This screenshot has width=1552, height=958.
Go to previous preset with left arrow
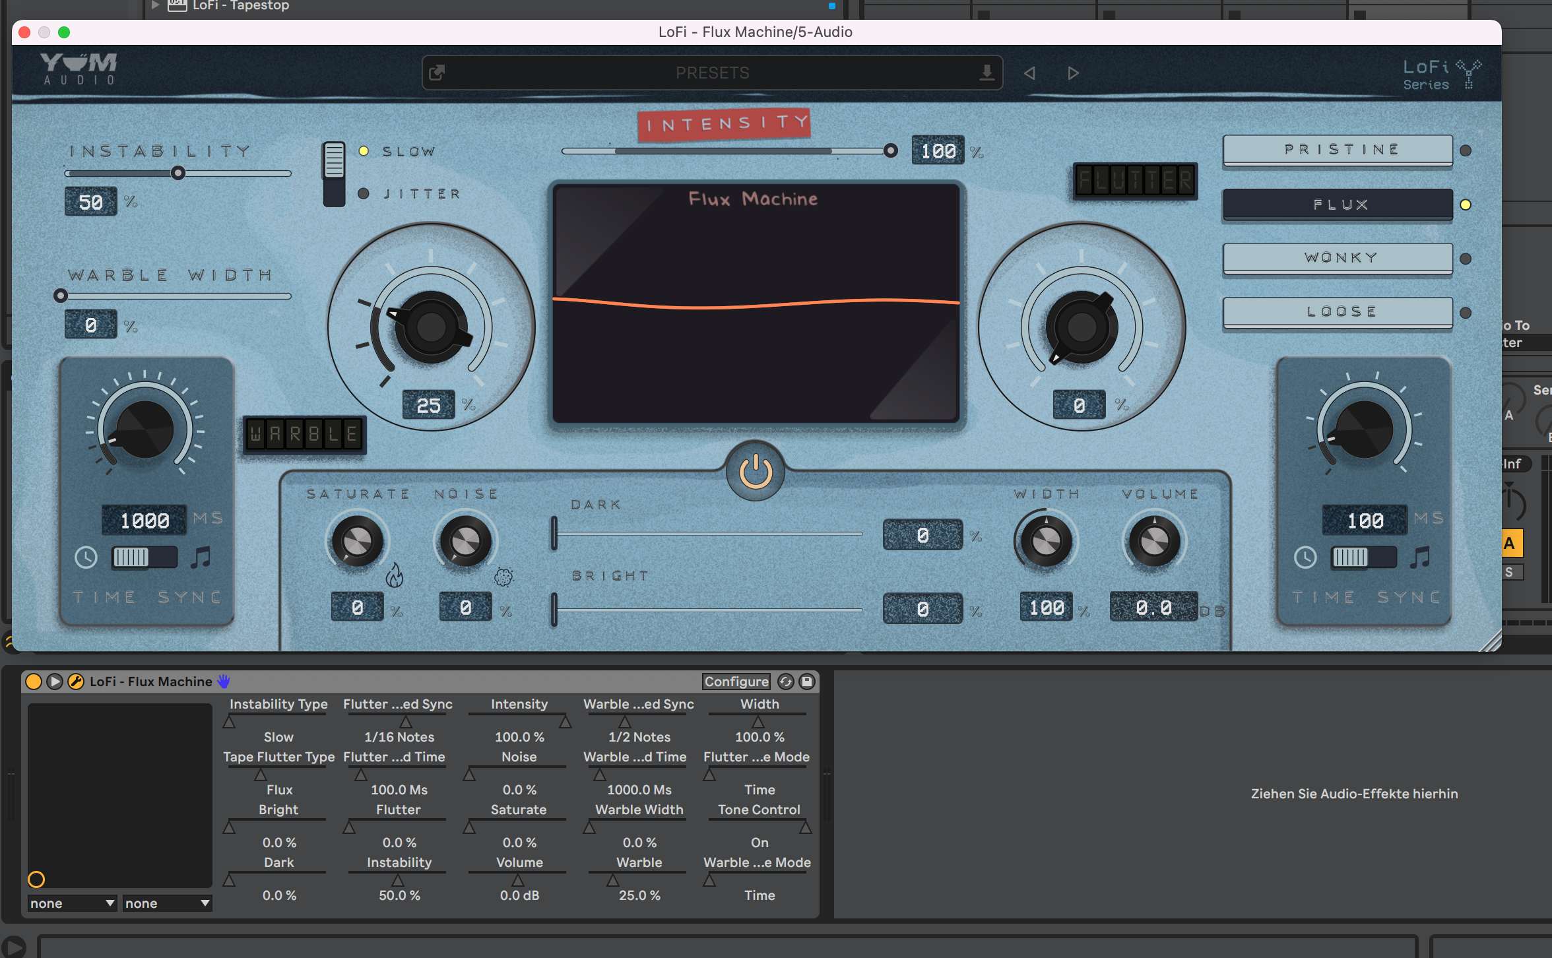tap(1029, 73)
